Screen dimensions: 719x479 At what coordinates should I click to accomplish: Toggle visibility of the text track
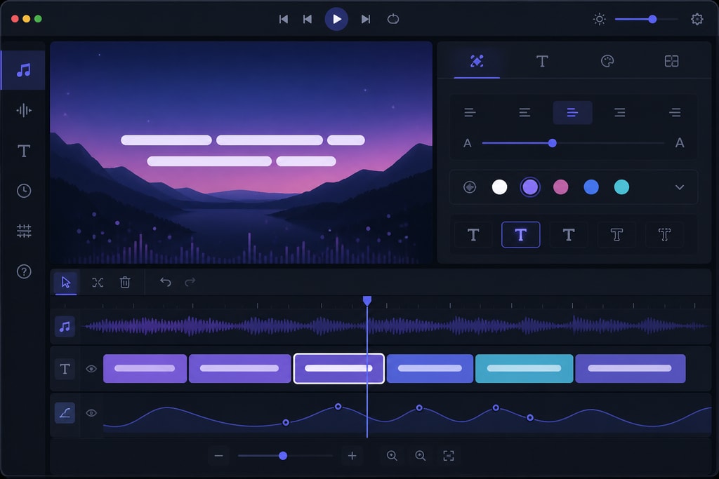tap(91, 369)
